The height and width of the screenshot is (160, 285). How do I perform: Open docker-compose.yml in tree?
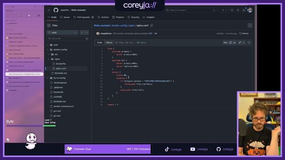63,106
